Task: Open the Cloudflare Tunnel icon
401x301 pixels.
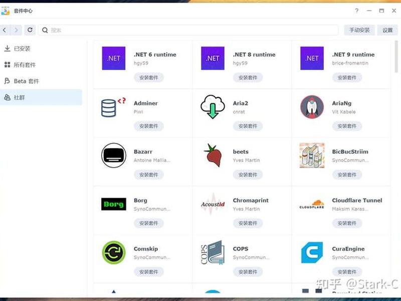Action: (x=312, y=204)
